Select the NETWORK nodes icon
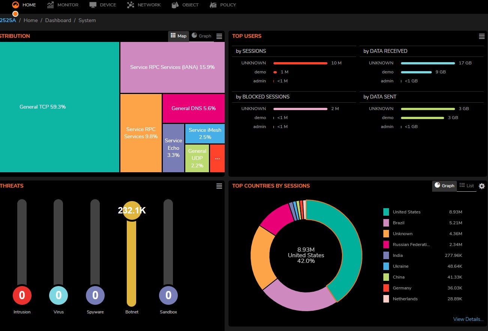The height and width of the screenshot is (331, 488). 131,5
